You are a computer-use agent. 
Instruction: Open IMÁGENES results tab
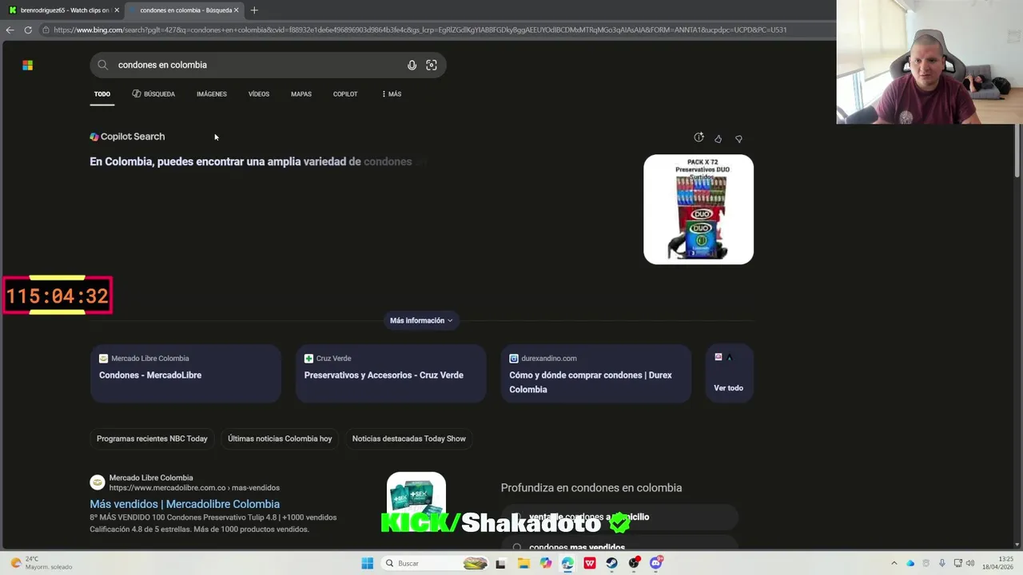(212, 94)
